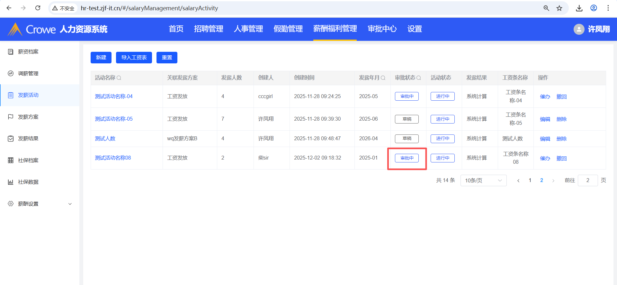Switch to 审批中心 top navigation tab

(x=382, y=29)
